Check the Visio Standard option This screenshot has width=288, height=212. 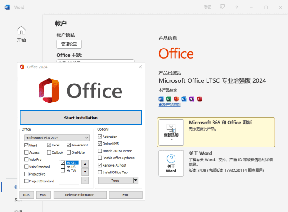26,167
